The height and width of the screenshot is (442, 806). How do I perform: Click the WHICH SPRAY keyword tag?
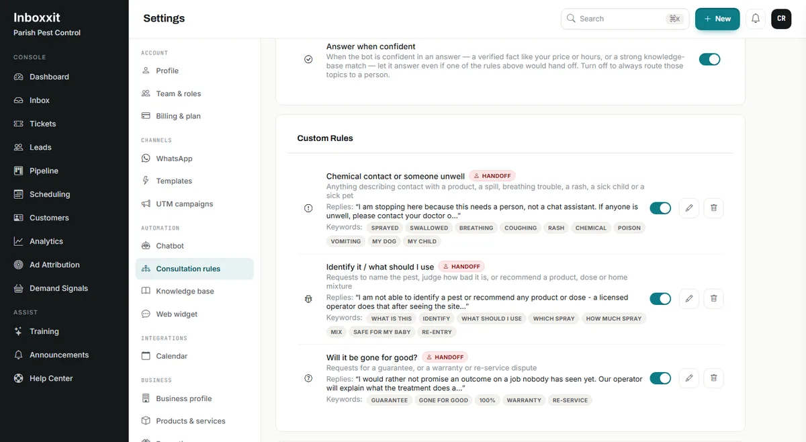coord(554,318)
